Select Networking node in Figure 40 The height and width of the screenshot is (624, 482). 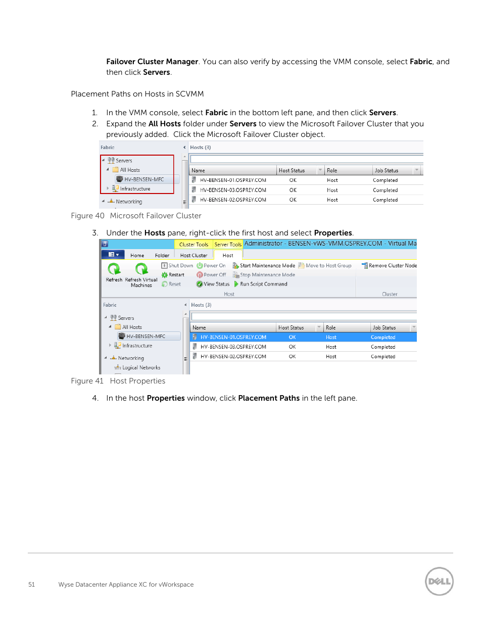[x=125, y=201]
